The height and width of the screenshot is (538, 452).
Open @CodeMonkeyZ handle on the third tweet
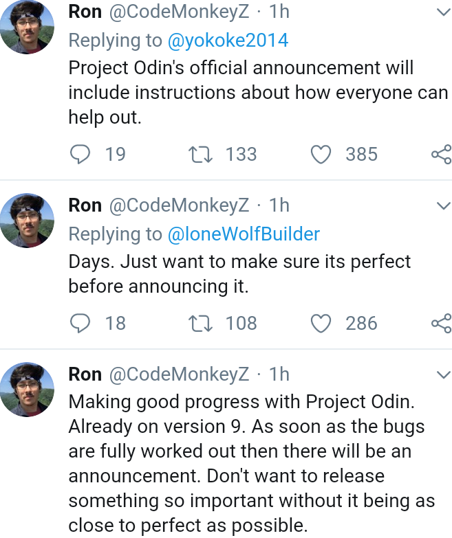click(x=179, y=374)
